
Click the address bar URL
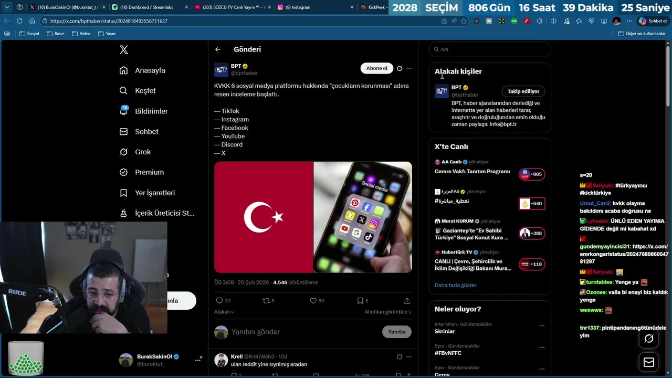pyautogui.click(x=109, y=21)
